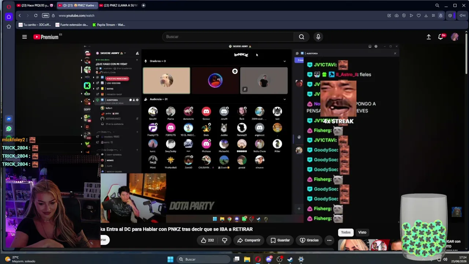Open YouTube notifications bell
Screen dimensions: 469x264
tap(441, 37)
